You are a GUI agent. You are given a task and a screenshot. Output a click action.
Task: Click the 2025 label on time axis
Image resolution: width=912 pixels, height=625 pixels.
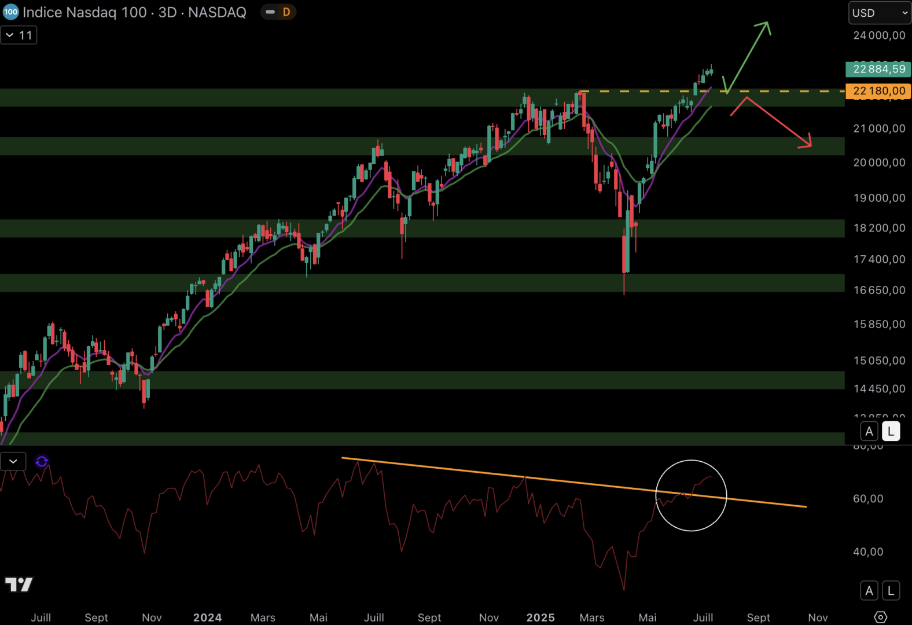click(540, 617)
